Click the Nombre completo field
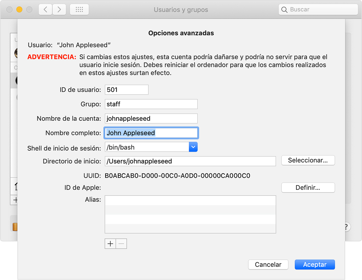Viewport: 362px width, 280px height. (x=151, y=133)
